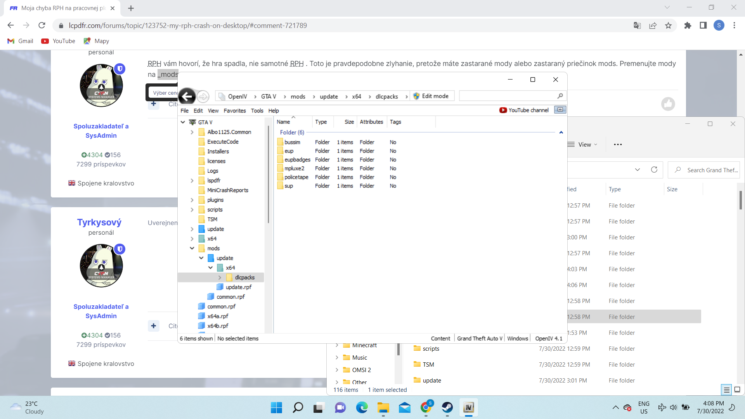Open Steam from the taskbar
This screenshot has width=745, height=419.
tap(447, 407)
